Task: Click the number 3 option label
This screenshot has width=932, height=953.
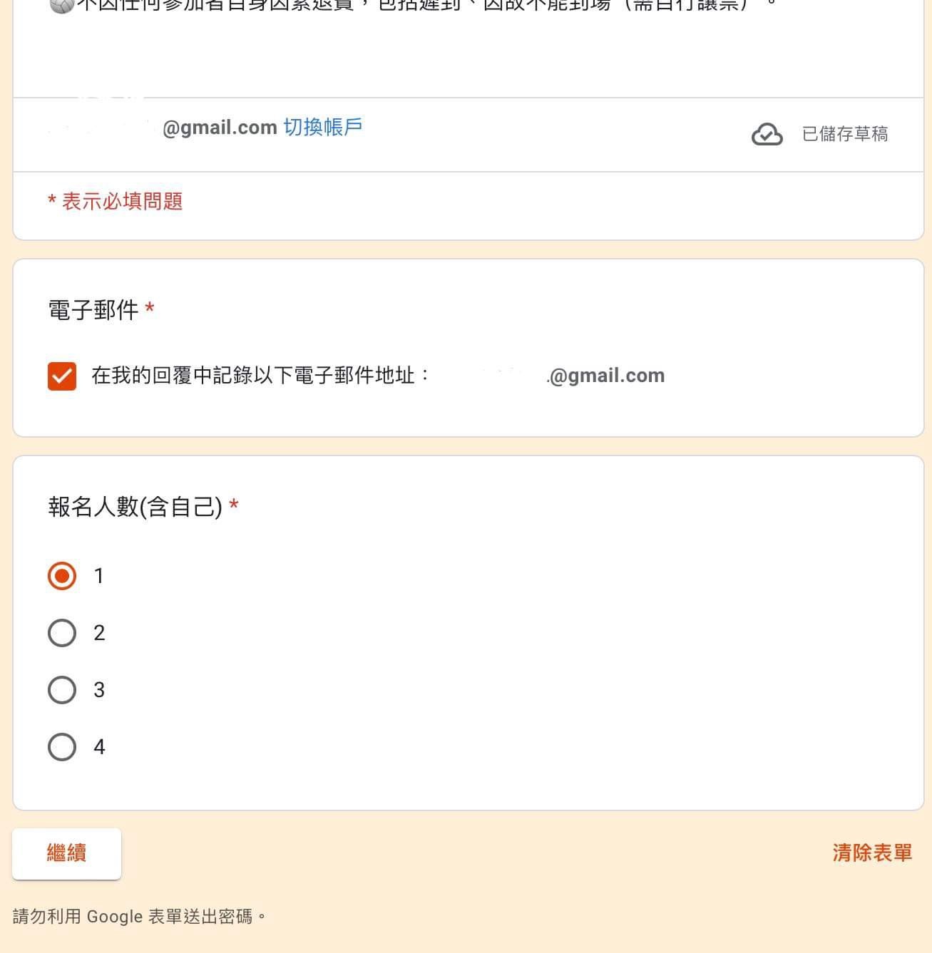Action: [x=99, y=690]
